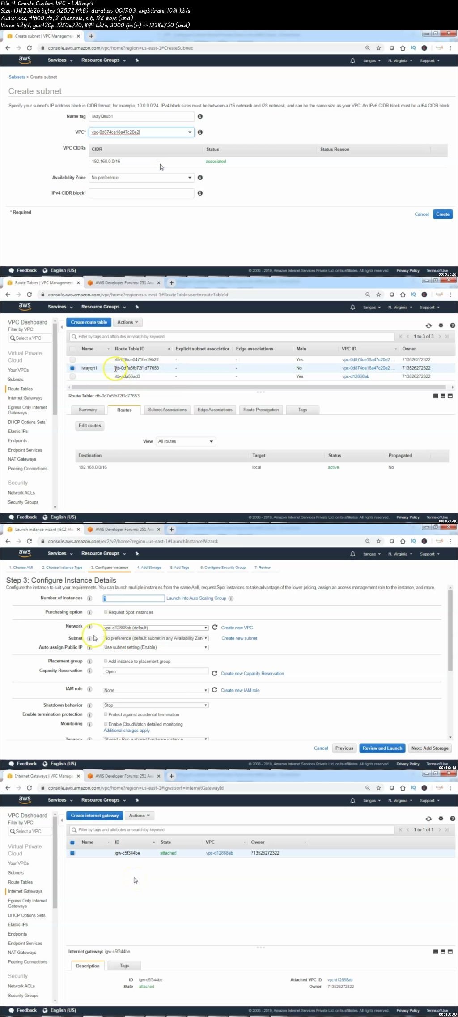Open VPC dropdown in Create subnet form

click(x=142, y=132)
